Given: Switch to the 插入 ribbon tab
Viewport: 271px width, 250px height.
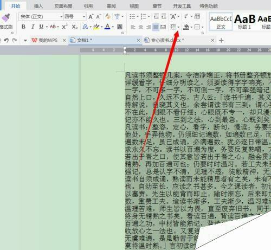Looking at the screenshot, I should (38, 6).
